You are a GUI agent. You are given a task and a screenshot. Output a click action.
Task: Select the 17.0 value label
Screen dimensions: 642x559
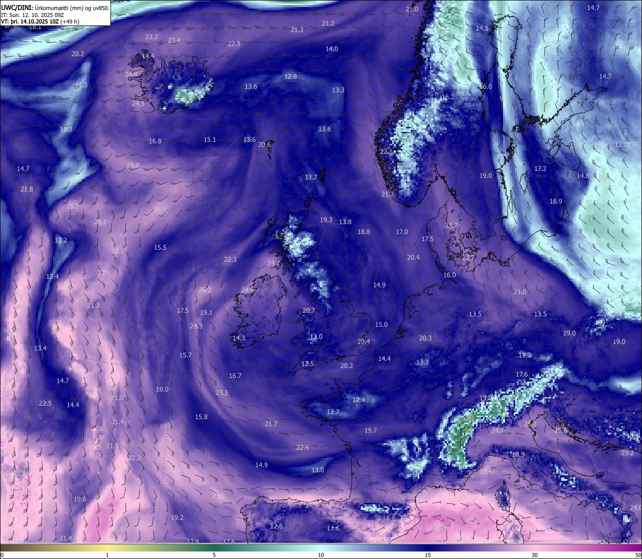point(402,232)
